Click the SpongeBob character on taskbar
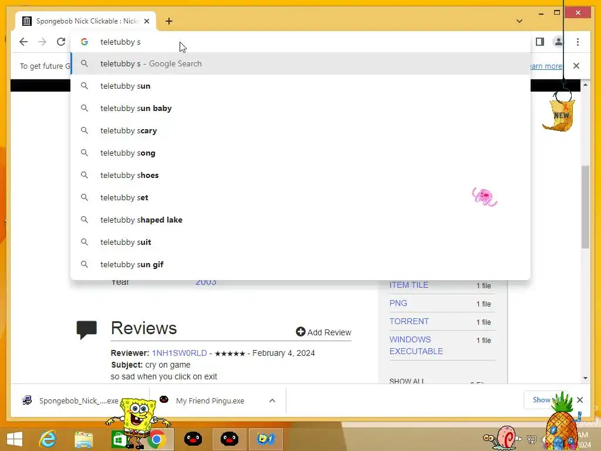Viewport: 601px width, 451px height. pos(138,422)
